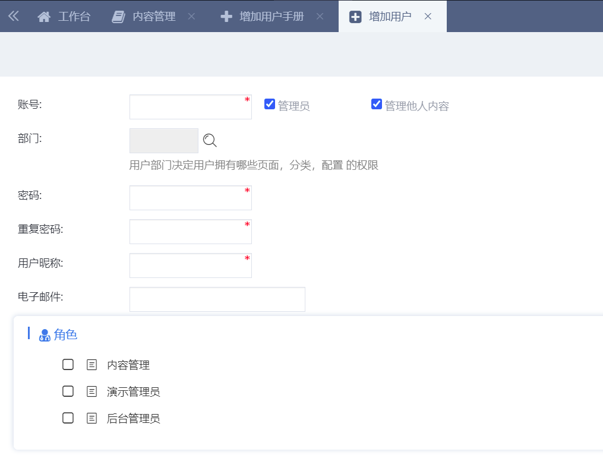Uncheck the 管理员 checkbox
This screenshot has width=603, height=455.
click(x=270, y=105)
